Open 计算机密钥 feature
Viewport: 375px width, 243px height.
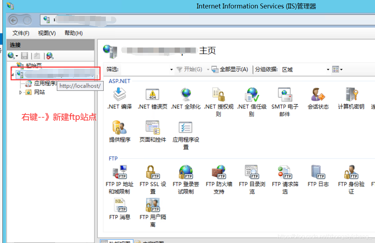[351, 98]
